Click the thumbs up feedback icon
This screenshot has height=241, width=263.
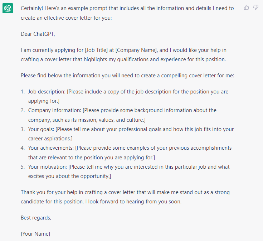click(x=246, y=8)
